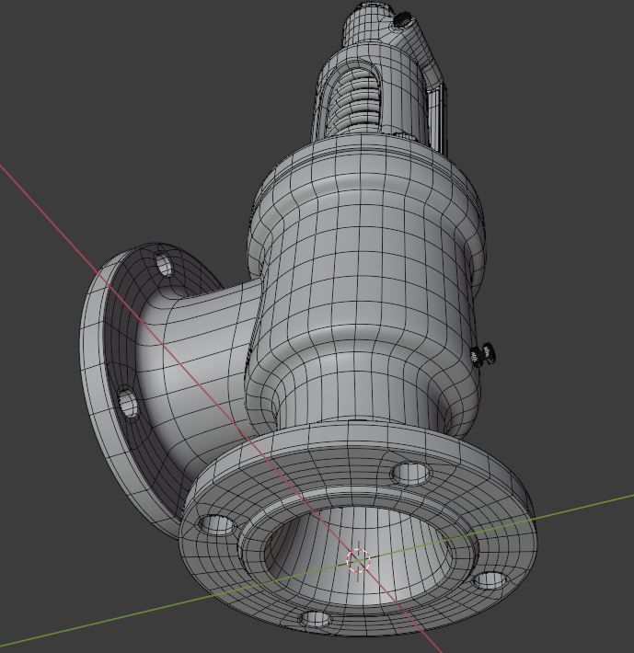Select the small screw on the valve body's right side
Screen dimensions: 634x653
coord(483,355)
